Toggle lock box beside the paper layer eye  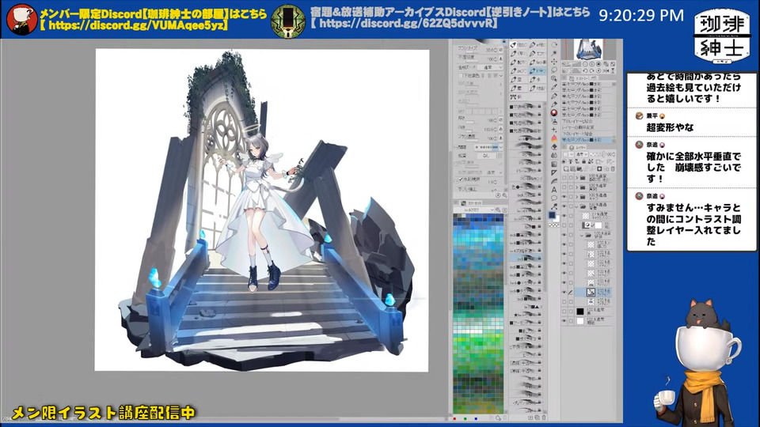click(571, 320)
